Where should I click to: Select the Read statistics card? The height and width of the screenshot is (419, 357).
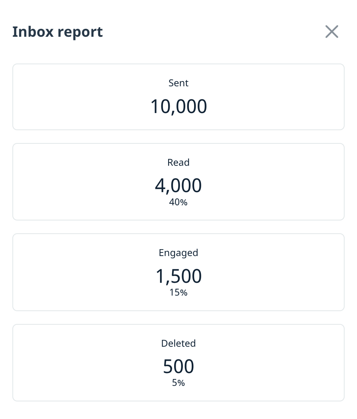coord(178,182)
